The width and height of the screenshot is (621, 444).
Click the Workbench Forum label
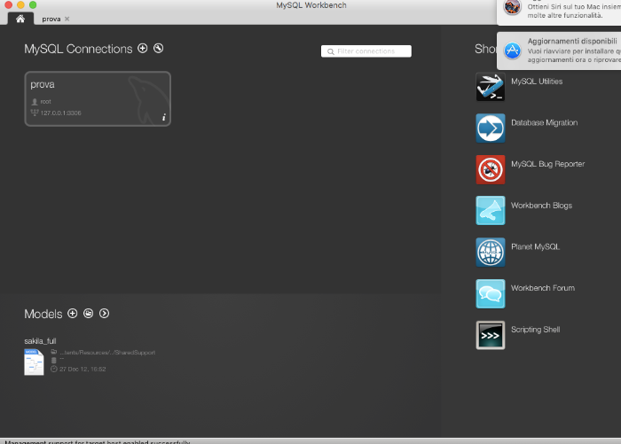[x=543, y=288]
